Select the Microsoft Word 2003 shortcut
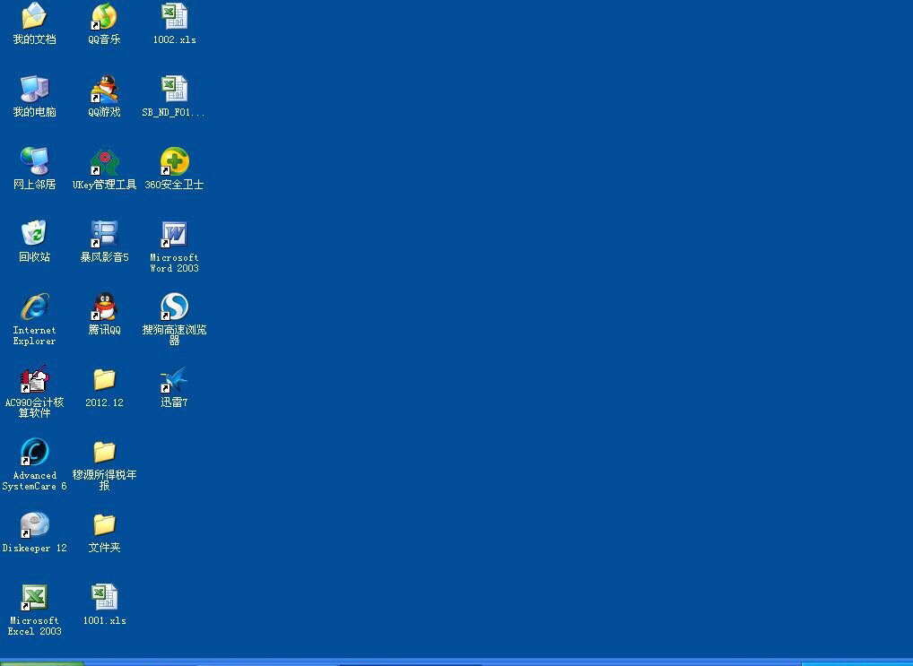This screenshot has width=913, height=666. (174, 234)
